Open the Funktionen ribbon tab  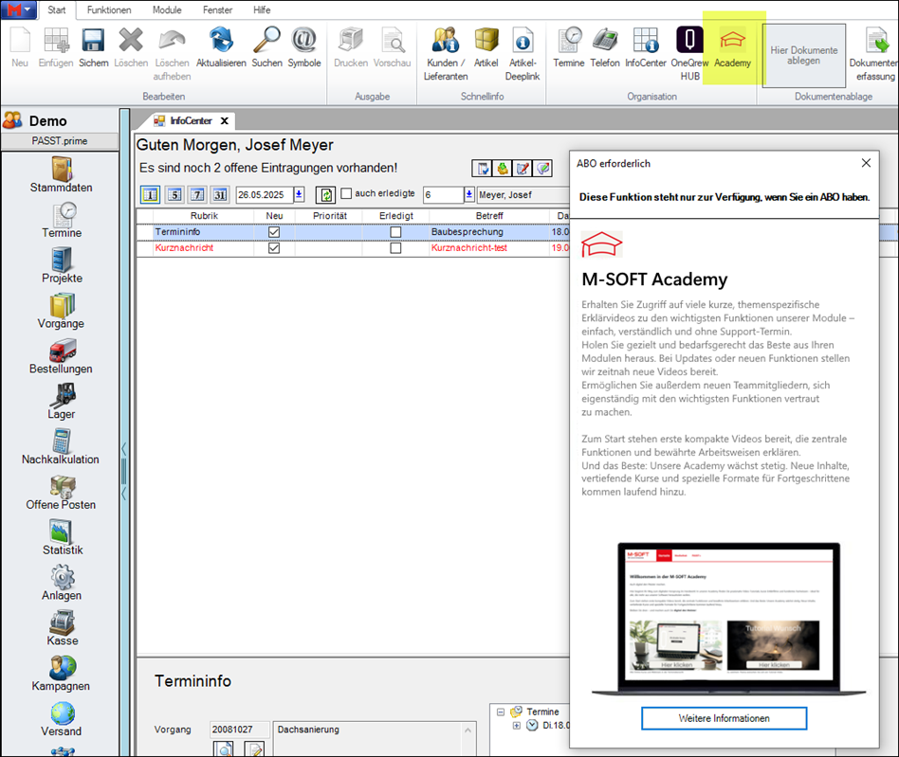pos(109,9)
